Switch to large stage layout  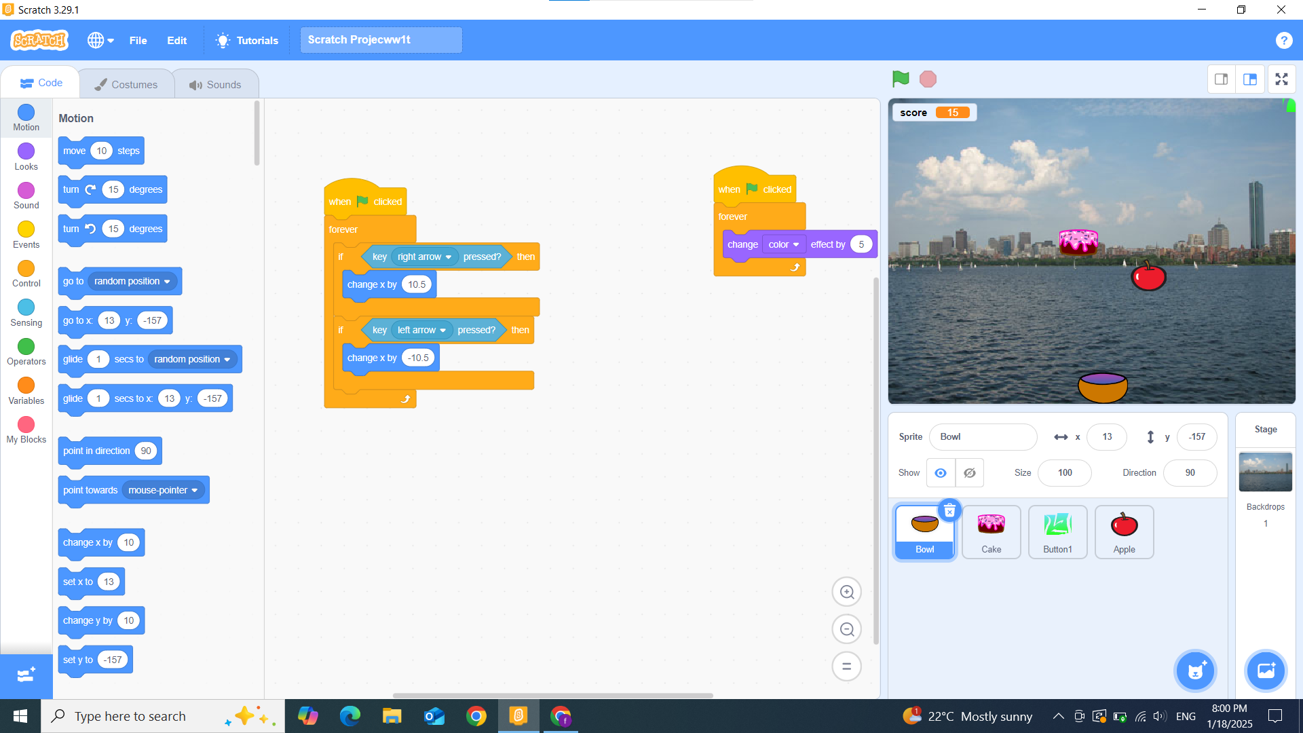(1250, 79)
